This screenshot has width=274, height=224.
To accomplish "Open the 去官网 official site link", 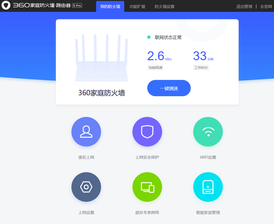I will tap(266, 7).
